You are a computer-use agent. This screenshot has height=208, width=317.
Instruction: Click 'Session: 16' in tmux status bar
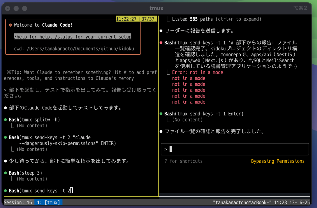pyautogui.click(x=18, y=202)
